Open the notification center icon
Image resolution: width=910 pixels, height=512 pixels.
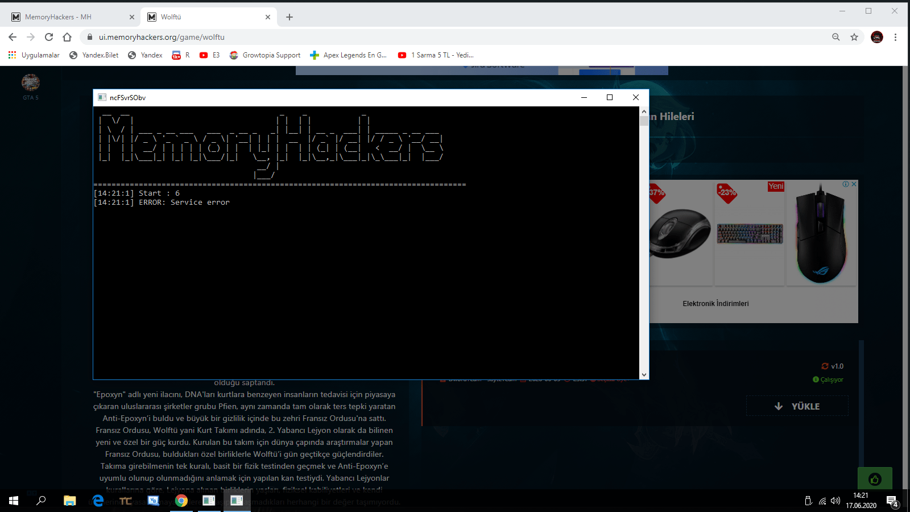(892, 501)
